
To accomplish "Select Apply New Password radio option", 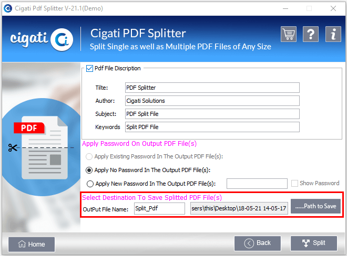I will tap(90, 184).
